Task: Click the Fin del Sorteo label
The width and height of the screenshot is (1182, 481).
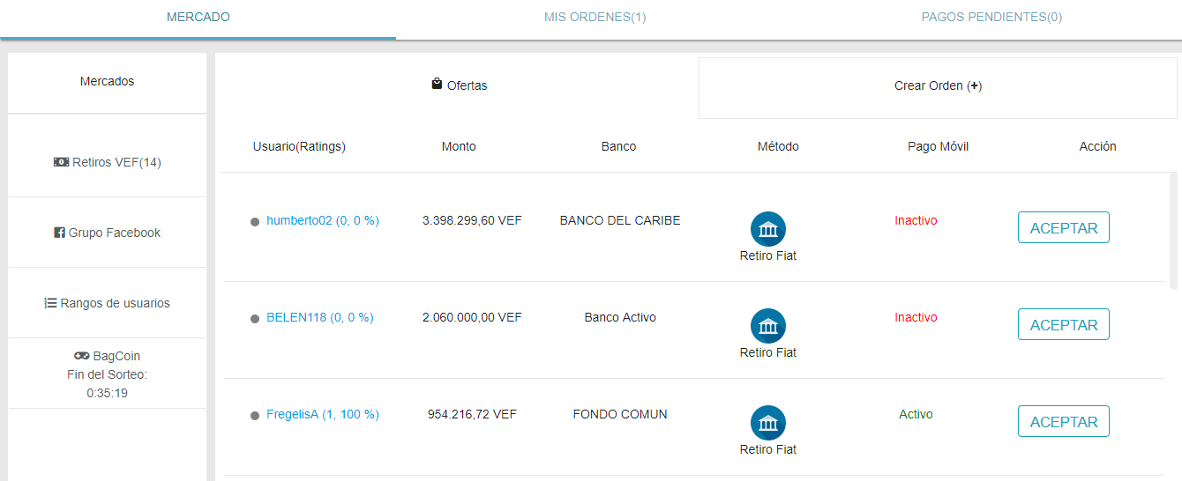Action: click(x=108, y=374)
